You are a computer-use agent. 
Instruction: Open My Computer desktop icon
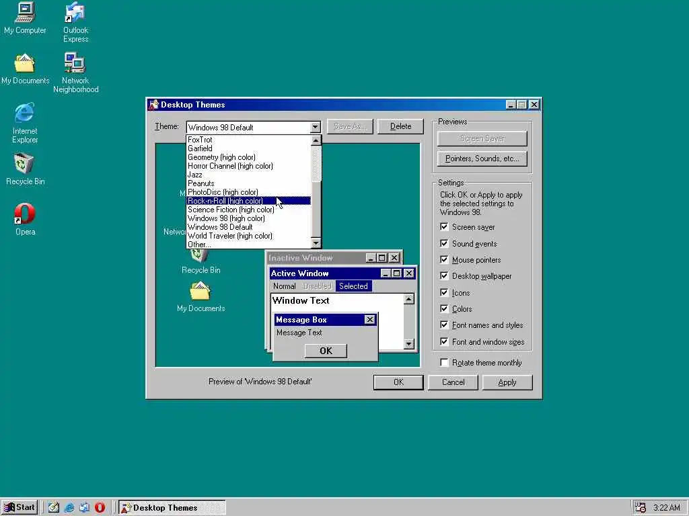coord(25,17)
